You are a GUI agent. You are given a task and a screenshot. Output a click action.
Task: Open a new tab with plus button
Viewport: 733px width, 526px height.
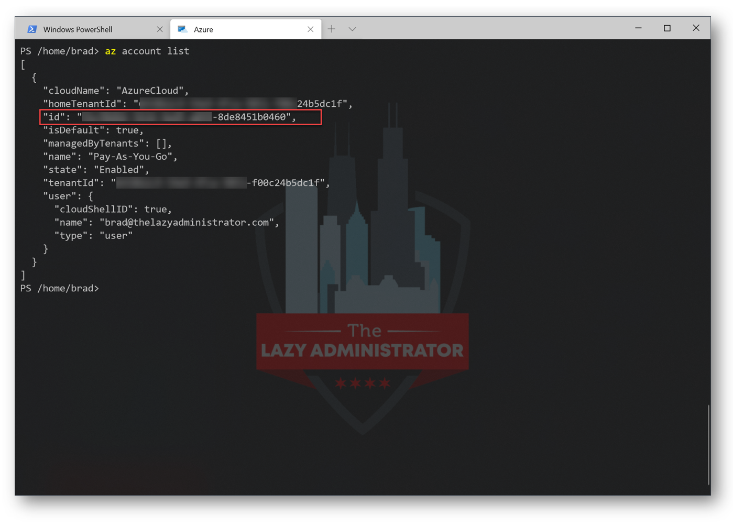[332, 29]
